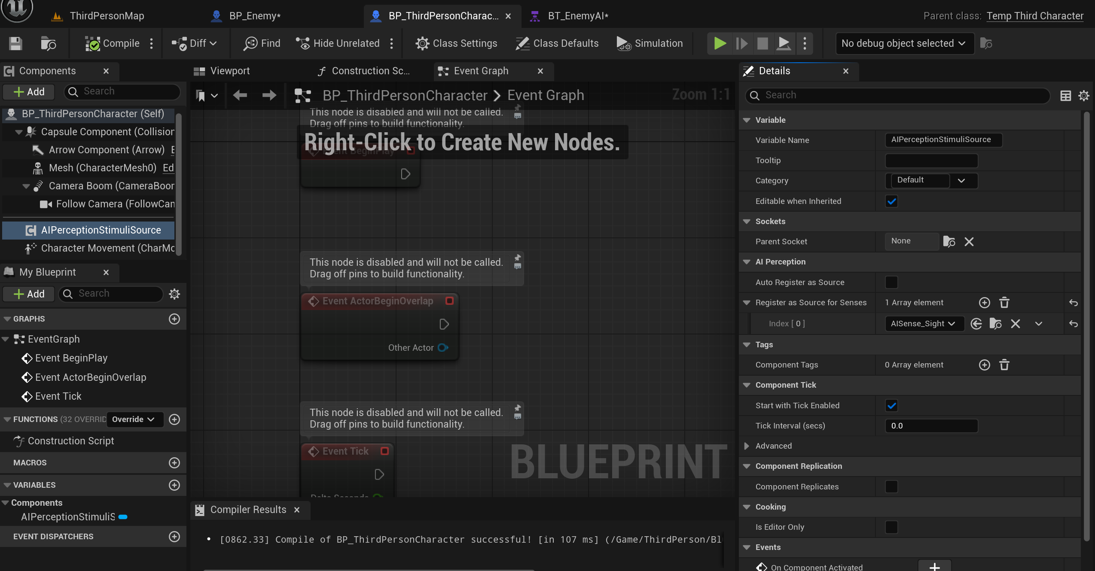Toggle Start with Tick Enabled

pyautogui.click(x=891, y=405)
